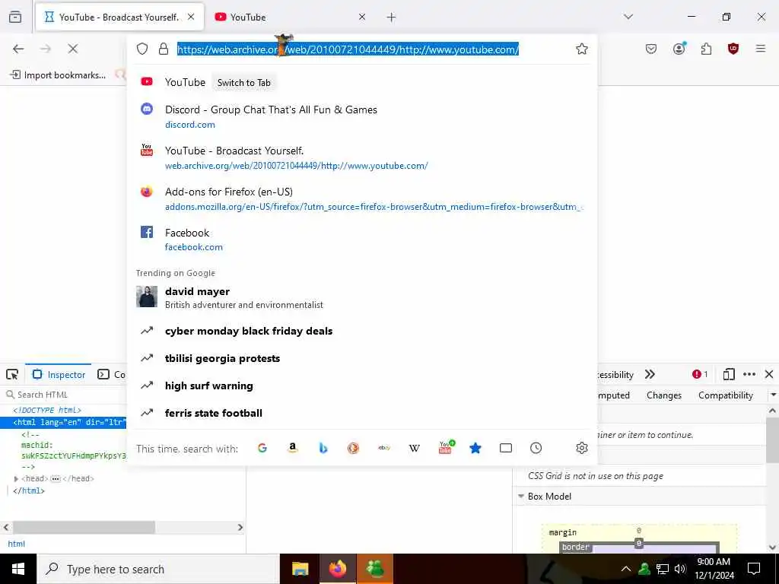Screen dimensions: 779x584
Task: Choose ferris state football suggestion
Action: click(362, 413)
